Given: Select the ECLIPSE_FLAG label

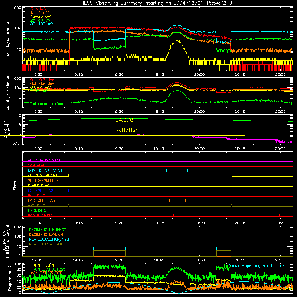Looking at the screenshot, I should (40, 190).
